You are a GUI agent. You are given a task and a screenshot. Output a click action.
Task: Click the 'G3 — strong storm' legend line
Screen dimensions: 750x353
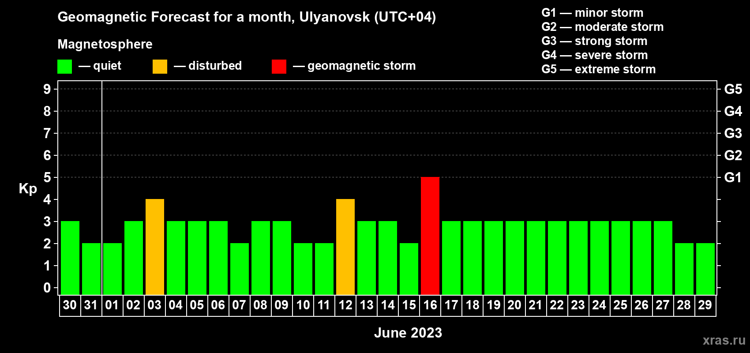[x=594, y=41]
